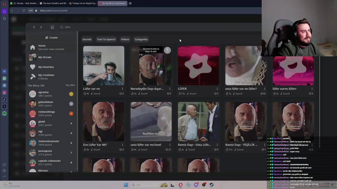The width and height of the screenshot is (337, 189).
Task: Open options menu for "usta lüfer var mı lüfer?"
Action: [x=265, y=89]
